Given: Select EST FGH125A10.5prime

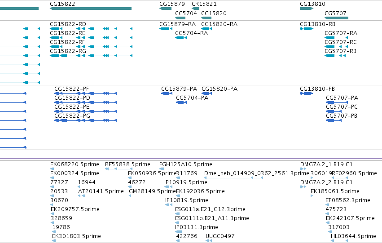Looking at the screenshot, I should 162,169.
